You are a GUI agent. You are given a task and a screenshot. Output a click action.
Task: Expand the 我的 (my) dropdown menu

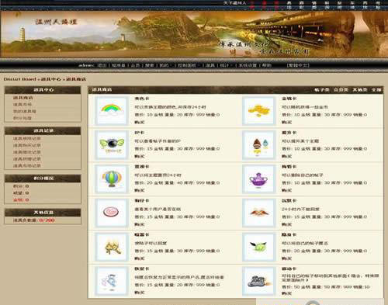click(x=165, y=65)
